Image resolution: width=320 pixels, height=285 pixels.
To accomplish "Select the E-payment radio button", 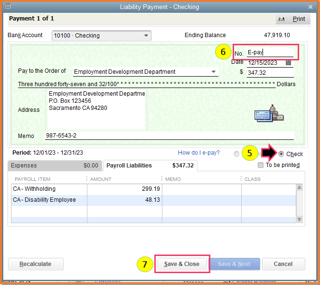I will (236, 154).
